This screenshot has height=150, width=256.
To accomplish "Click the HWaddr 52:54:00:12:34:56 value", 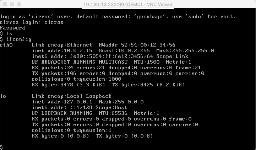I will pos(137,45).
